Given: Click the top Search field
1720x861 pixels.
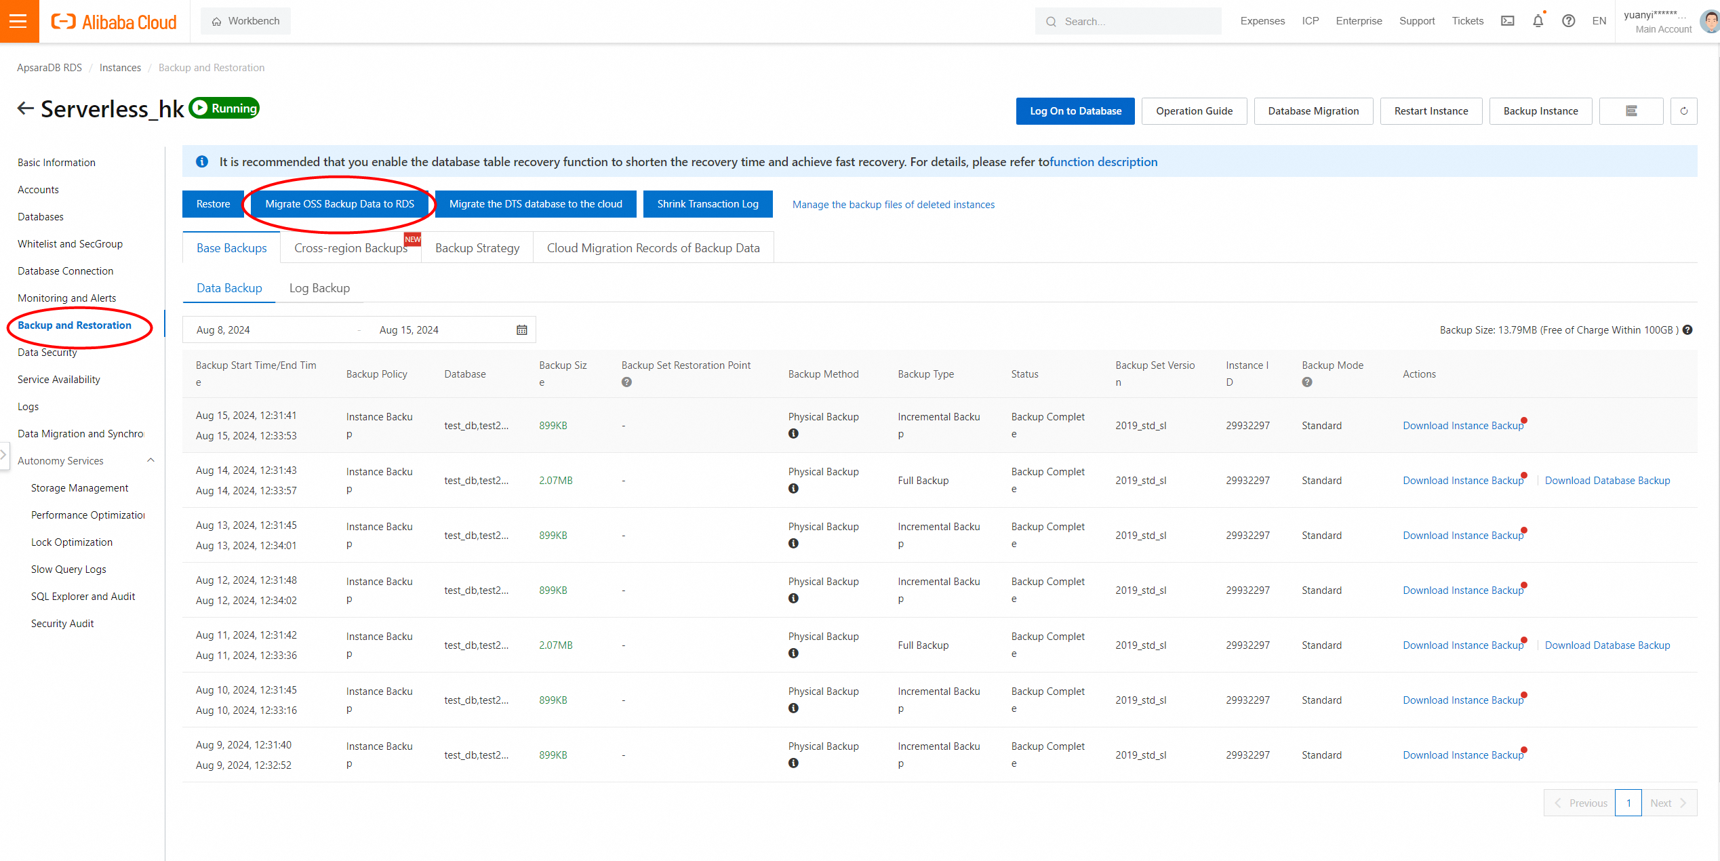Looking at the screenshot, I should 1128,21.
